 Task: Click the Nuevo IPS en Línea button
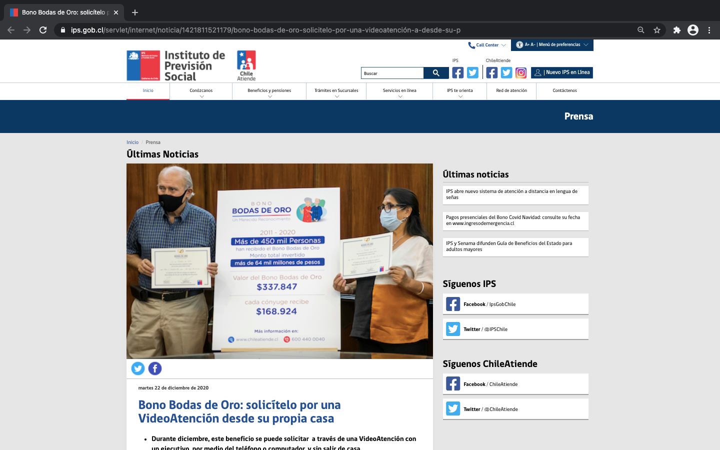coord(562,72)
